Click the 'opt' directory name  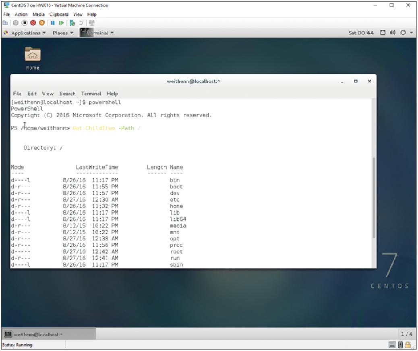click(x=175, y=239)
